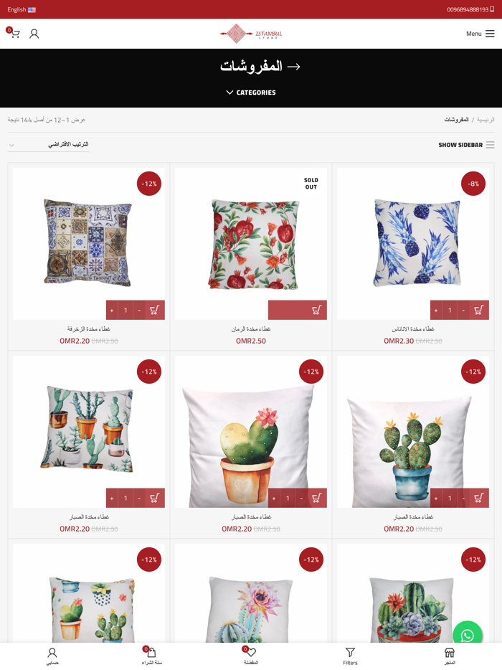Switch language via English flag selector
This screenshot has width=502, height=670.
(x=22, y=9)
